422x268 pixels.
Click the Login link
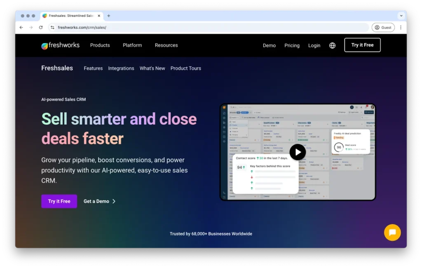click(x=314, y=45)
